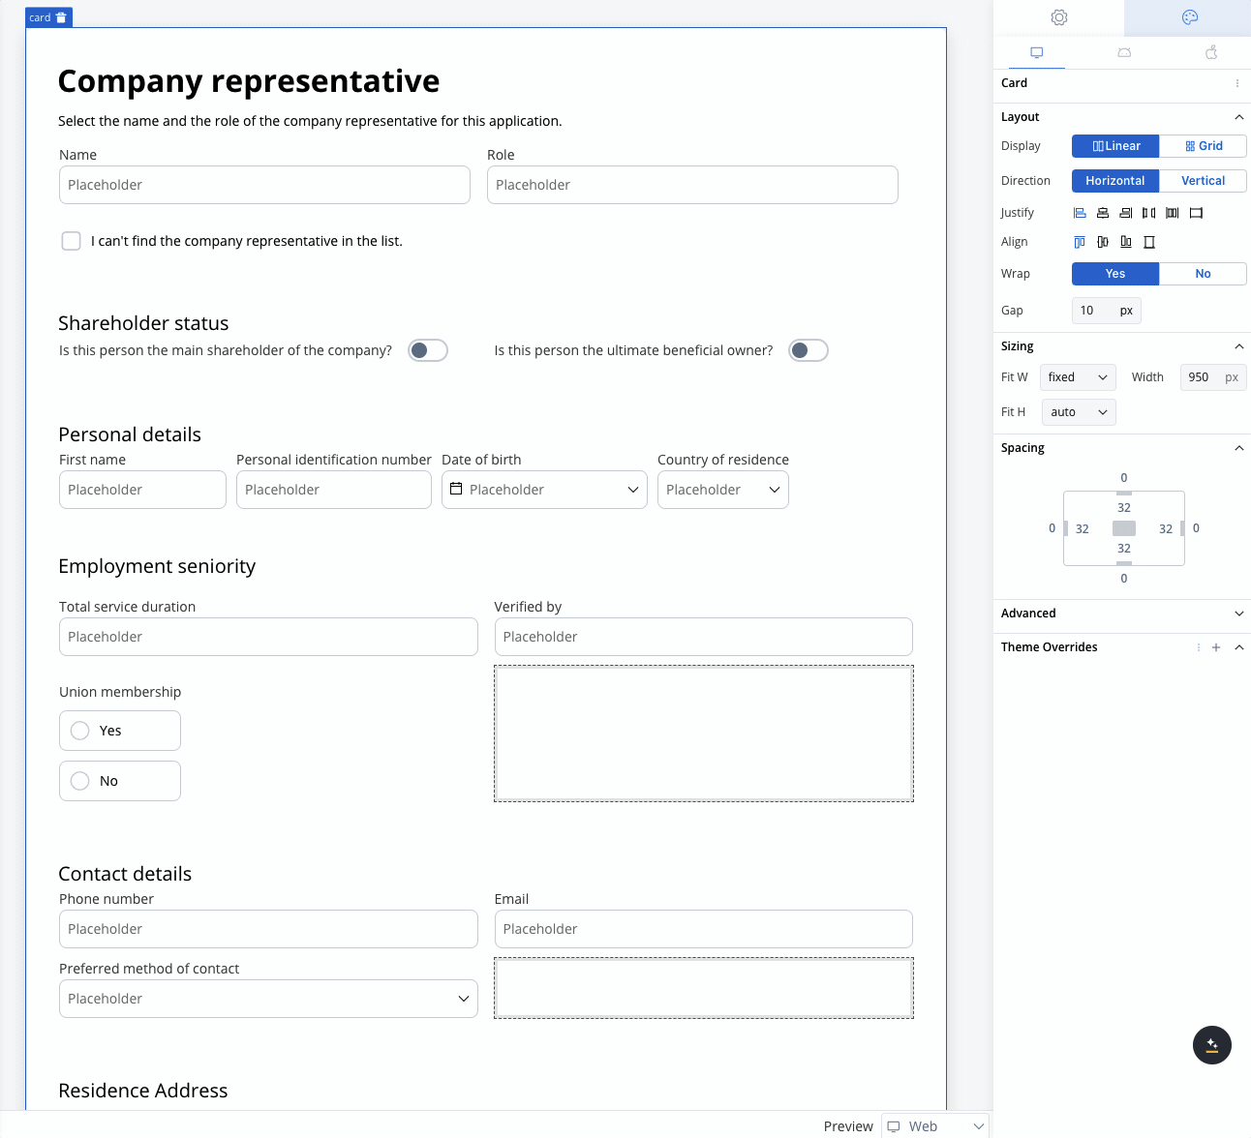Viewport: 1251px width, 1138px height.
Task: Set justify to start
Action: (x=1080, y=213)
